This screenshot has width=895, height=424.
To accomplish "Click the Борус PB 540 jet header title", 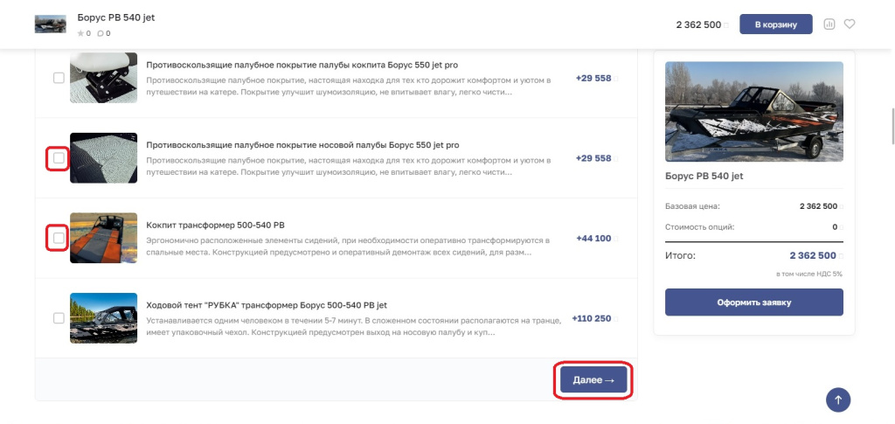I will [116, 17].
